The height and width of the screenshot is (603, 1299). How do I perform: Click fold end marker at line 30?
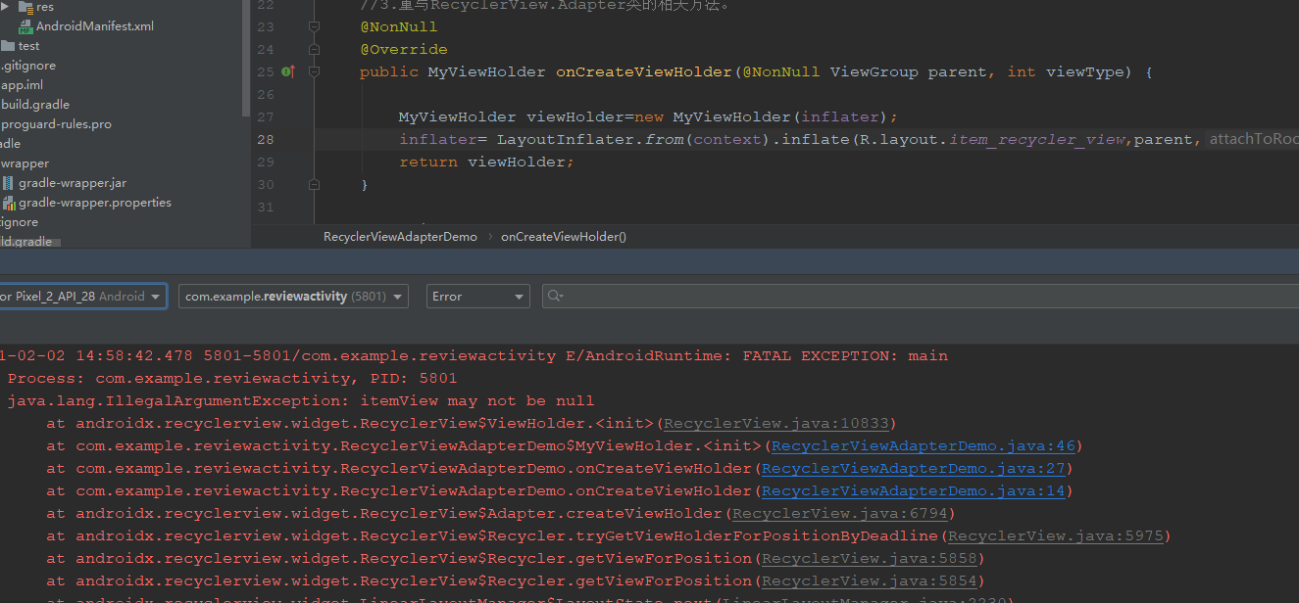point(314,184)
